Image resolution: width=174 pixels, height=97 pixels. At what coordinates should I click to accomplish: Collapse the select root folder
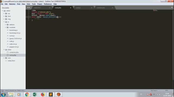click(2, 11)
